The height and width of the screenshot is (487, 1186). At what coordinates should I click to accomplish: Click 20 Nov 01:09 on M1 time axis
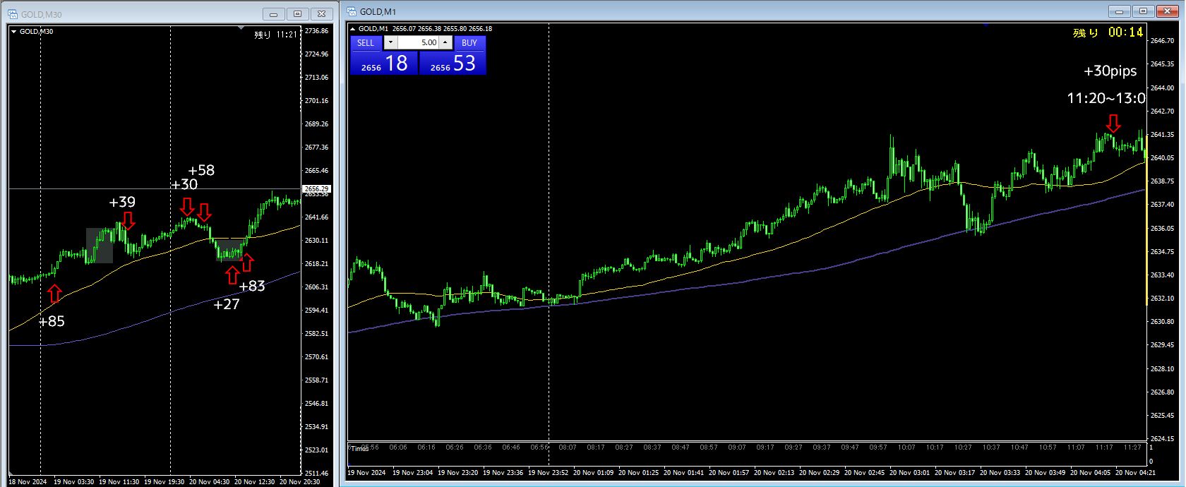pyautogui.click(x=593, y=473)
